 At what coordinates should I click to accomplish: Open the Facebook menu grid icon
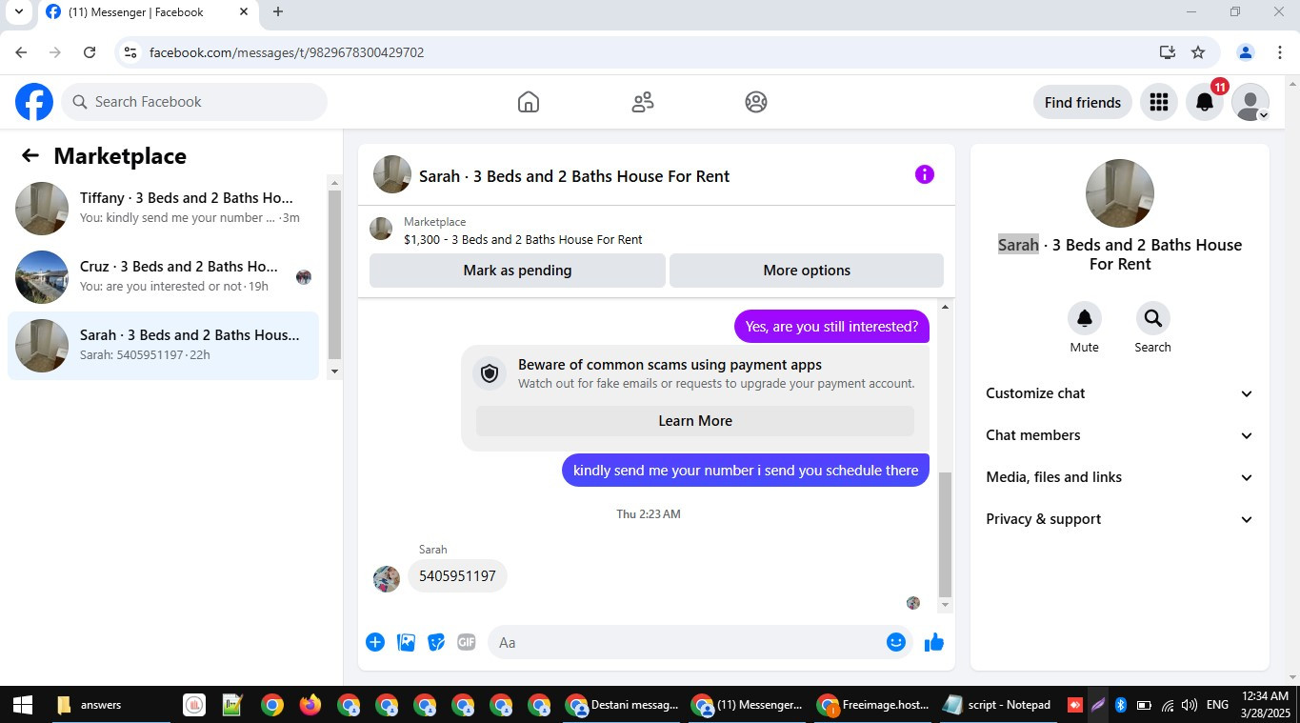1159,102
